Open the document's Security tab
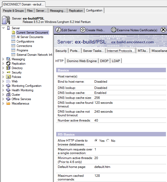Screen dimensions: 167x182 point(61,51)
